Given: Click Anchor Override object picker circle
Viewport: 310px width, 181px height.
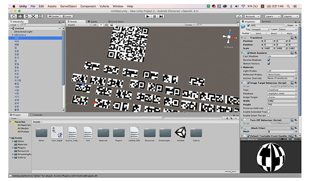Looking at the screenshot, I should pos(296,78).
